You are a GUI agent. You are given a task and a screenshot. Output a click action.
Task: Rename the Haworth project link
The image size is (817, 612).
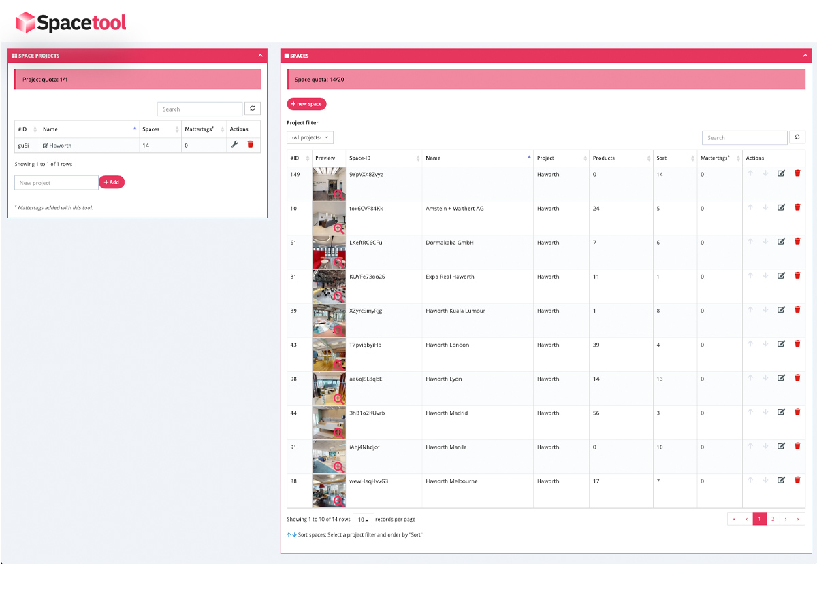(x=57, y=146)
